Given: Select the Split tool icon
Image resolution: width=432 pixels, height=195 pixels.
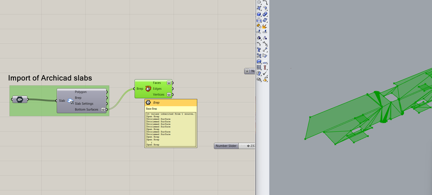Looking at the screenshot, I should click(x=265, y=32).
